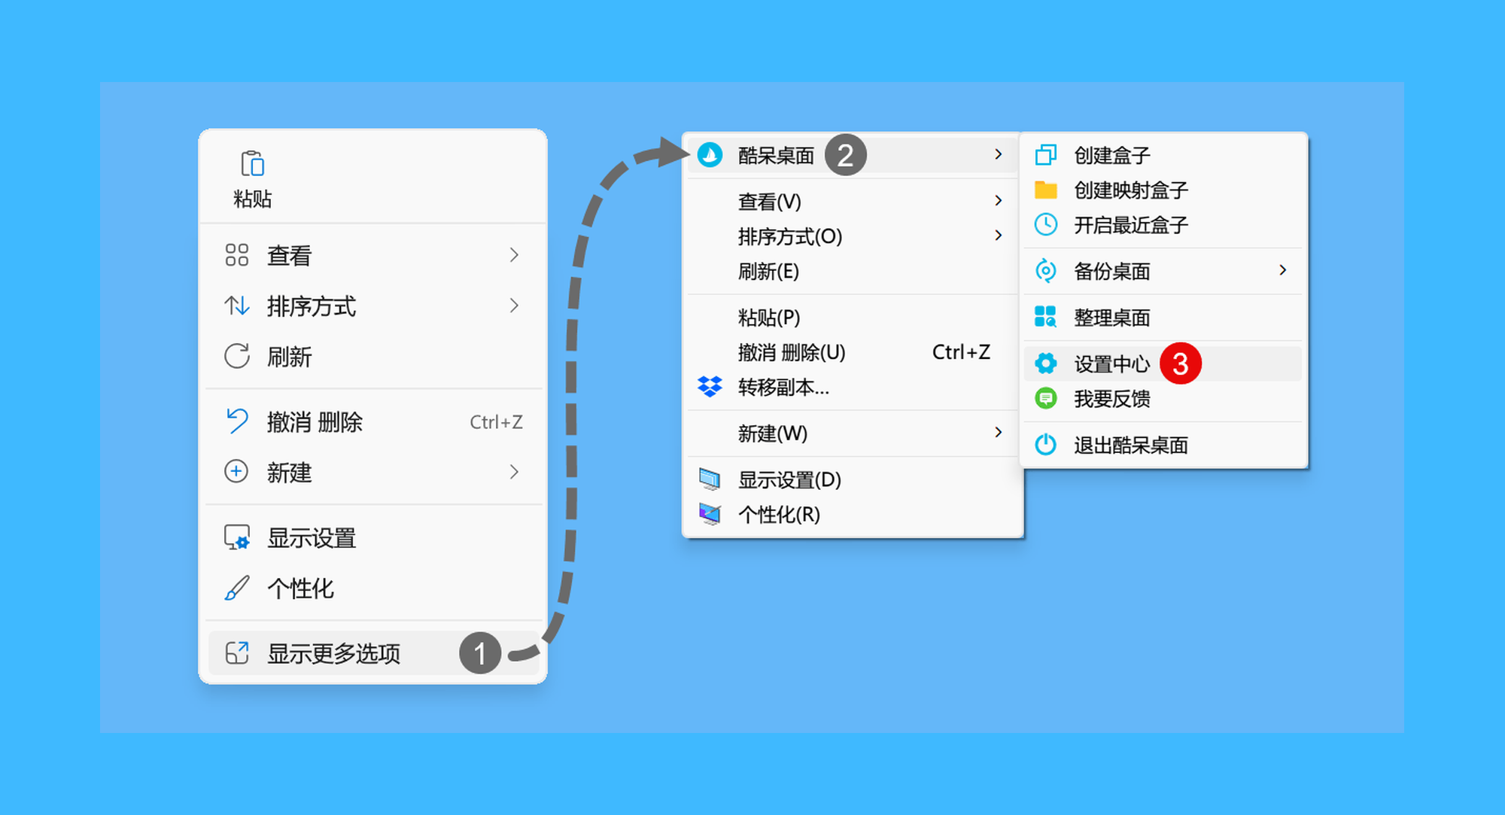Select 整理桌面 in submenu

1163,317
